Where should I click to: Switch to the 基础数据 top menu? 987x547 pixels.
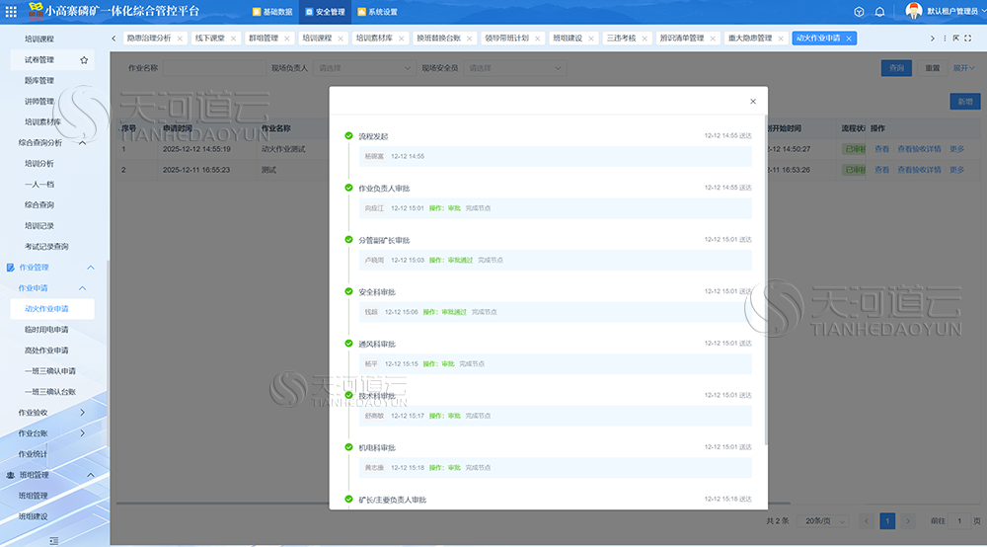tap(272, 12)
